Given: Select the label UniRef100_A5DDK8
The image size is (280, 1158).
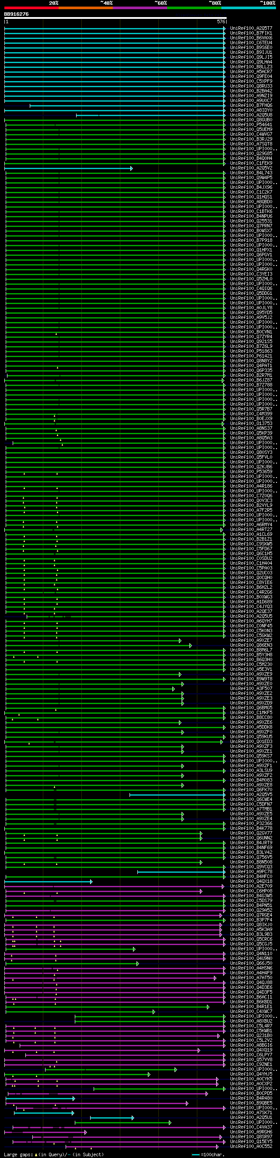Looking at the screenshot, I should (251, 727).
